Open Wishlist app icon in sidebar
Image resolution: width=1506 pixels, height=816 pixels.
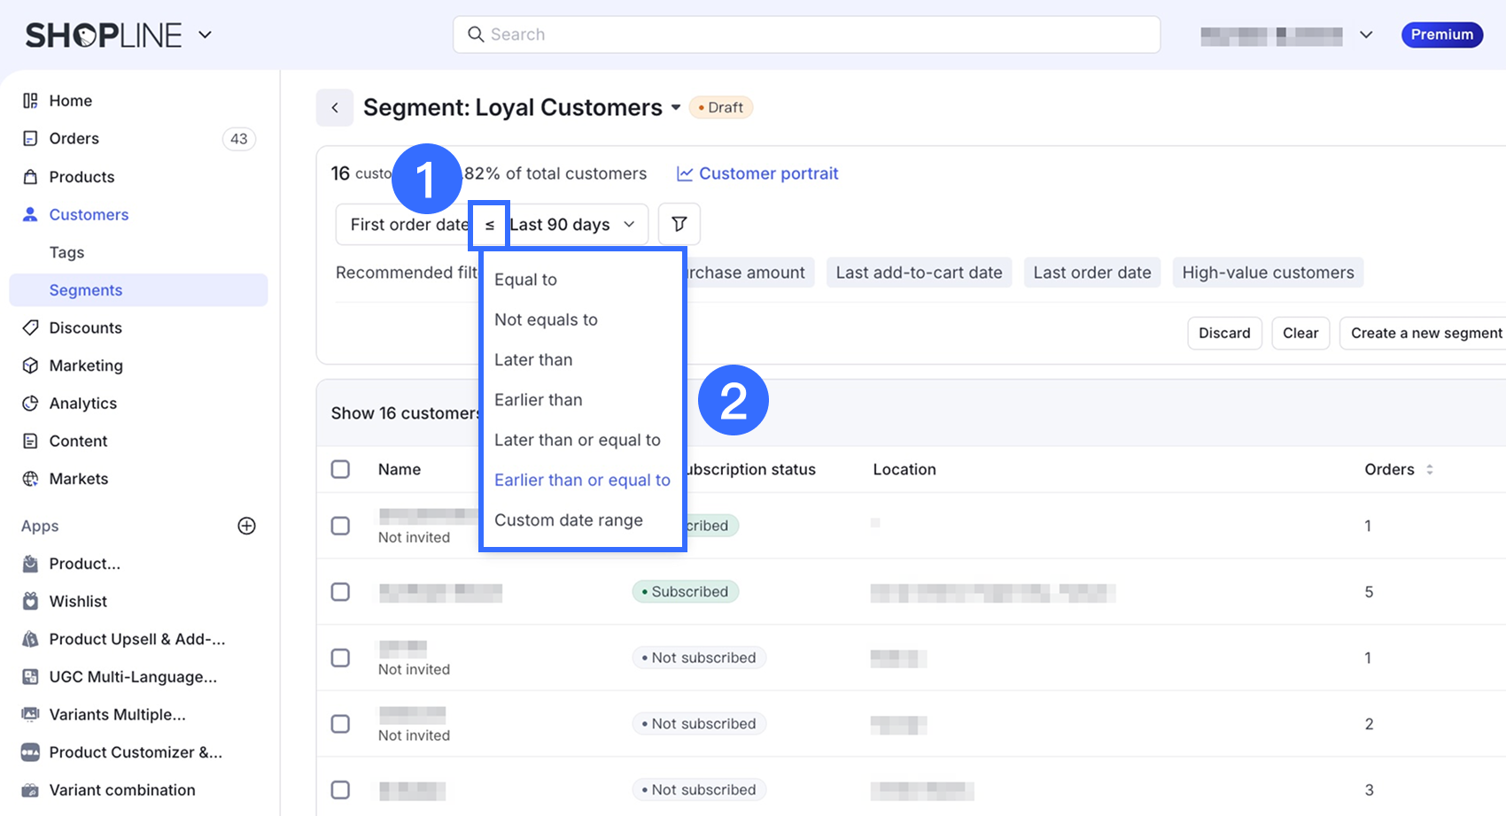click(30, 602)
